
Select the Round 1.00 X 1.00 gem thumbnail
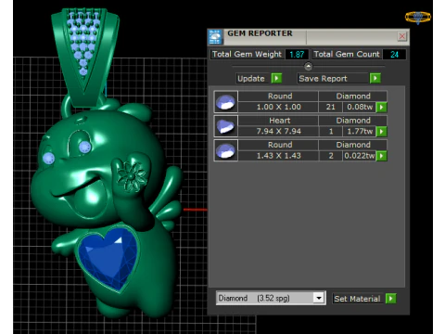point(226,102)
